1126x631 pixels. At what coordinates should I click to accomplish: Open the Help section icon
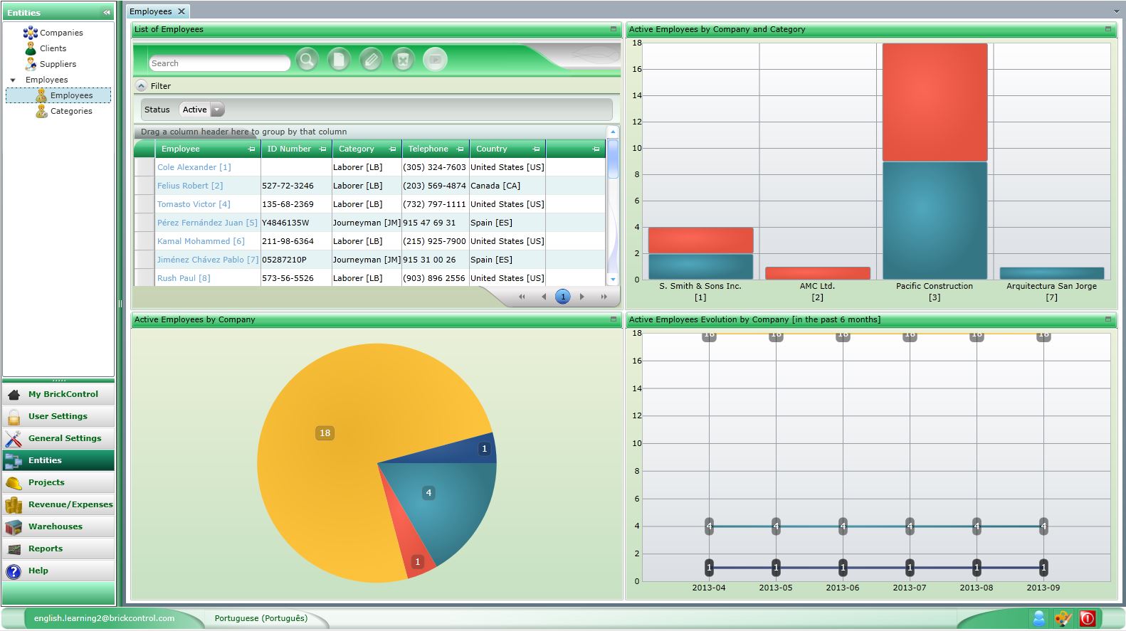point(14,571)
